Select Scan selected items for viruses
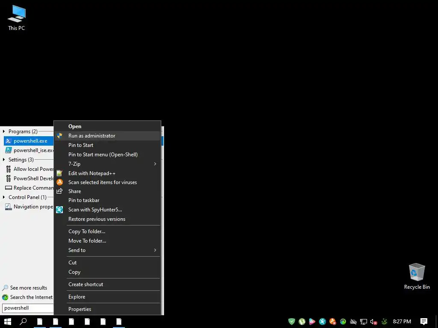This screenshot has height=328, width=438. (107, 182)
